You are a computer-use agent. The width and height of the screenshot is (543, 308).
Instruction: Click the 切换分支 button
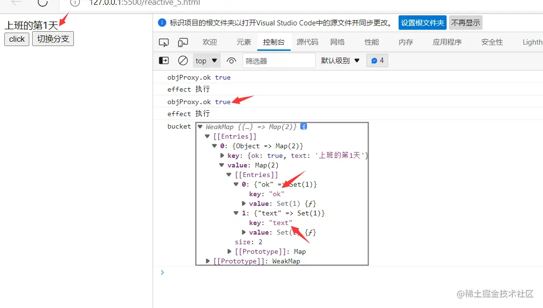(x=53, y=39)
